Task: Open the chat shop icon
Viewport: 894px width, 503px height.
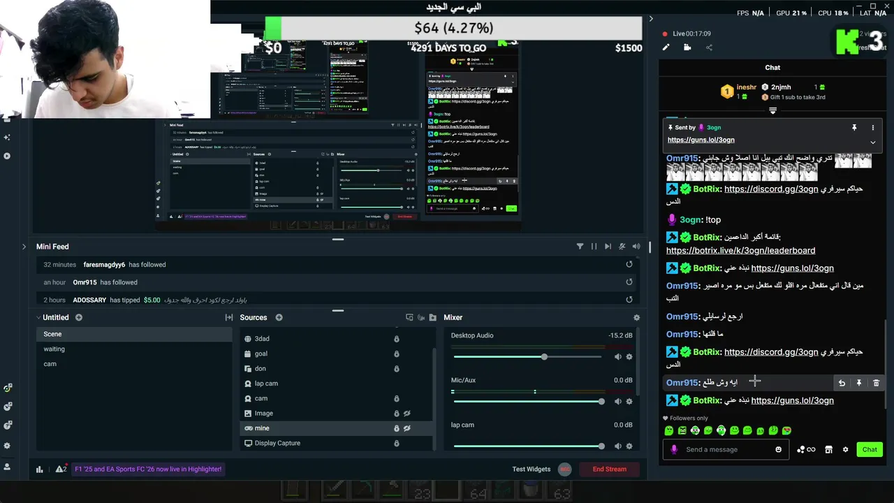Action: click(828, 449)
